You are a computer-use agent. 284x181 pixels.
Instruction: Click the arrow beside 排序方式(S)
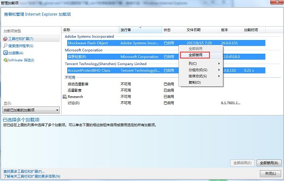[219, 76]
